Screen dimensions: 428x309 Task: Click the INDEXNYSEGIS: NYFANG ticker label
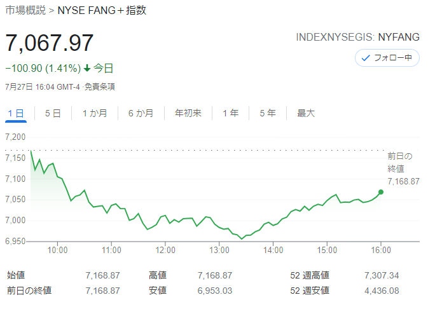357,37
